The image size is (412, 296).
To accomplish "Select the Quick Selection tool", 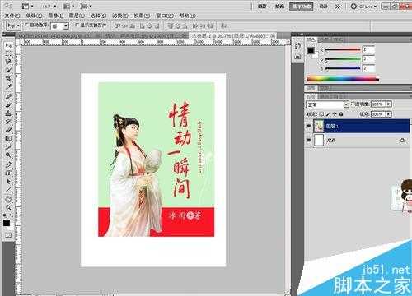I will (x=8, y=71).
